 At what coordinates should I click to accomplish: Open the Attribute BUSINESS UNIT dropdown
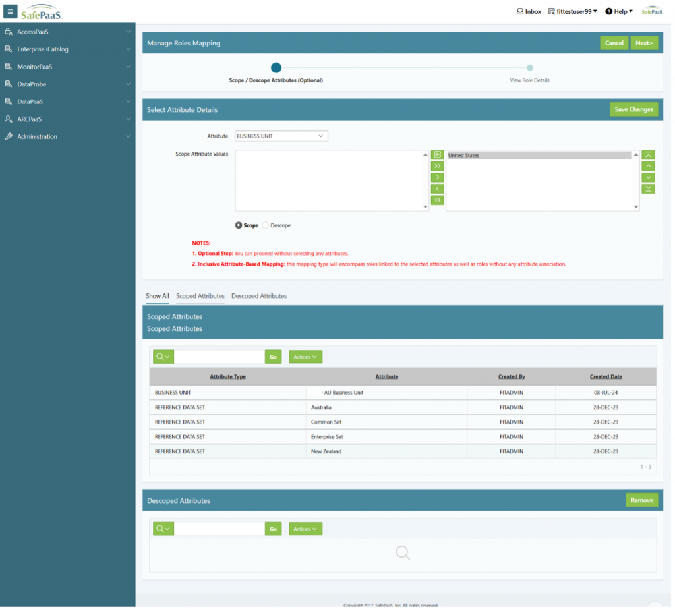[x=281, y=136]
